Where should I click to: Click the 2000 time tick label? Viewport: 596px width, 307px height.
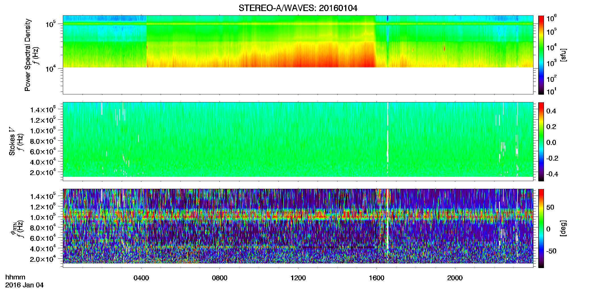[x=455, y=278]
